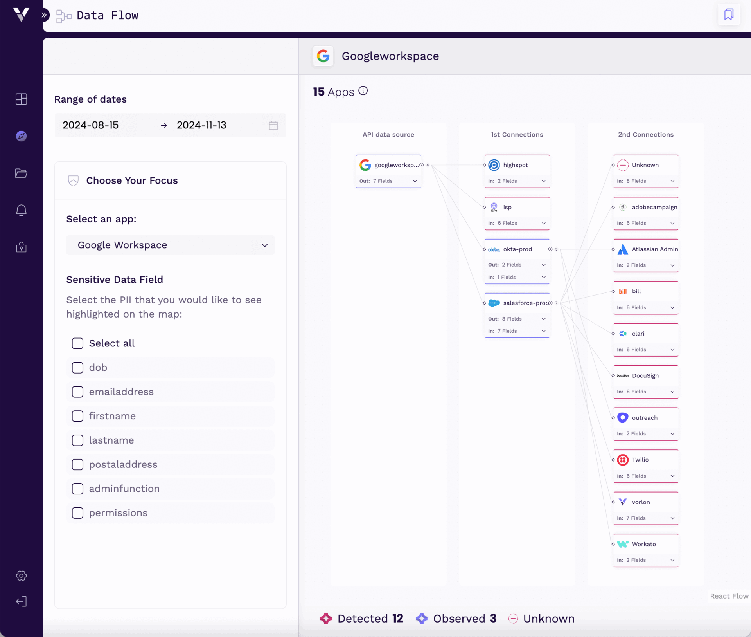Click the Detected 12 legend item

[361, 619]
